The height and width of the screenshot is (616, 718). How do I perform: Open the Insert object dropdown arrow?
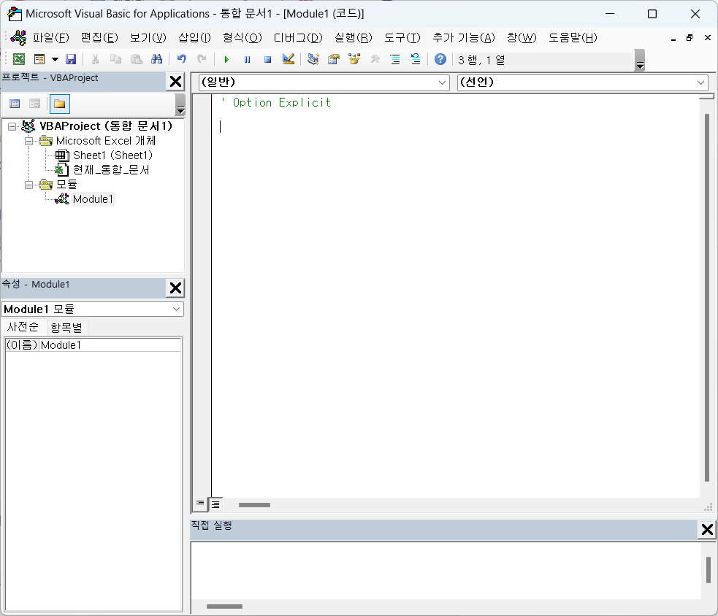[x=55, y=59]
